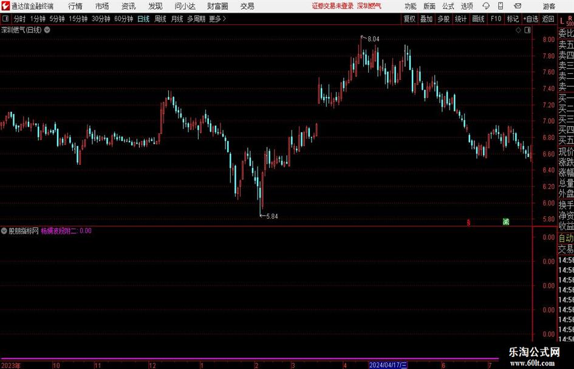This screenshot has width=574, height=369.
Task: Click the 证券交易未登录 login link
Action: [x=333, y=6]
